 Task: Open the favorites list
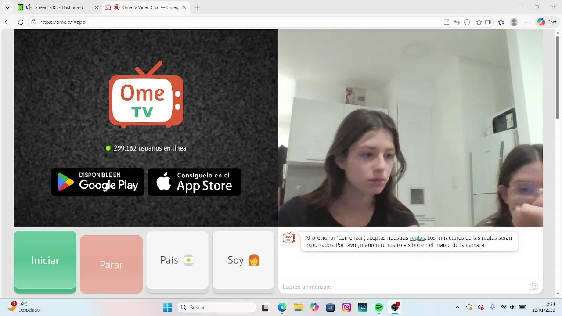click(501, 22)
